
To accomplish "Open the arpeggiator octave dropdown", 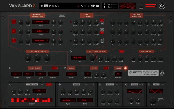I will (53, 74).
